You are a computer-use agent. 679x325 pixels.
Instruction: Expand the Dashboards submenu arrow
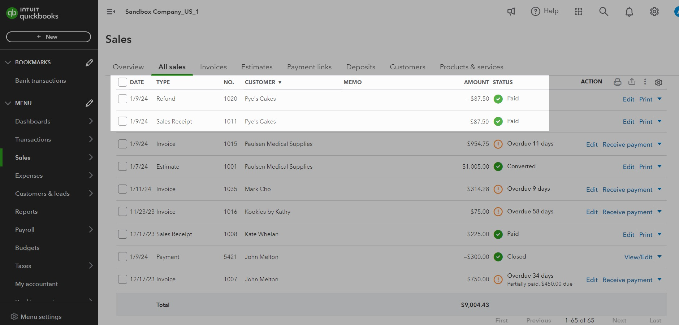tap(91, 121)
